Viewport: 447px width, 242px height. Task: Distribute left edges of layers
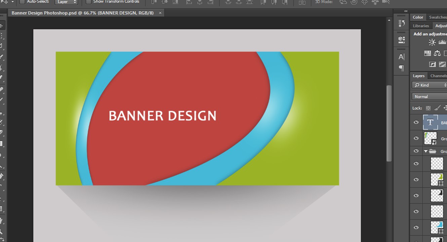pos(263,2)
